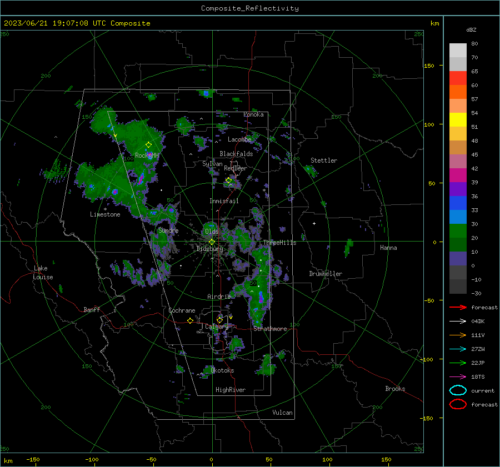This screenshot has height=467, width=500.
Task: Select the orange 111V arrow icon
Action: [458, 335]
